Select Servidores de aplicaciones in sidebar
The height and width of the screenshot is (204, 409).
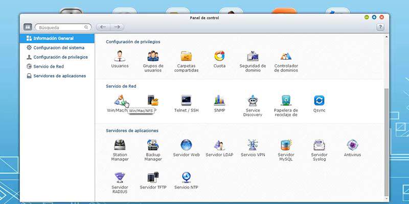(x=57, y=75)
